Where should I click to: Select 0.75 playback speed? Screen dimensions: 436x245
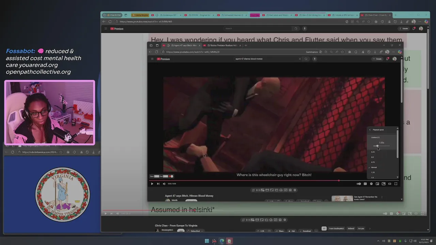pos(373,162)
